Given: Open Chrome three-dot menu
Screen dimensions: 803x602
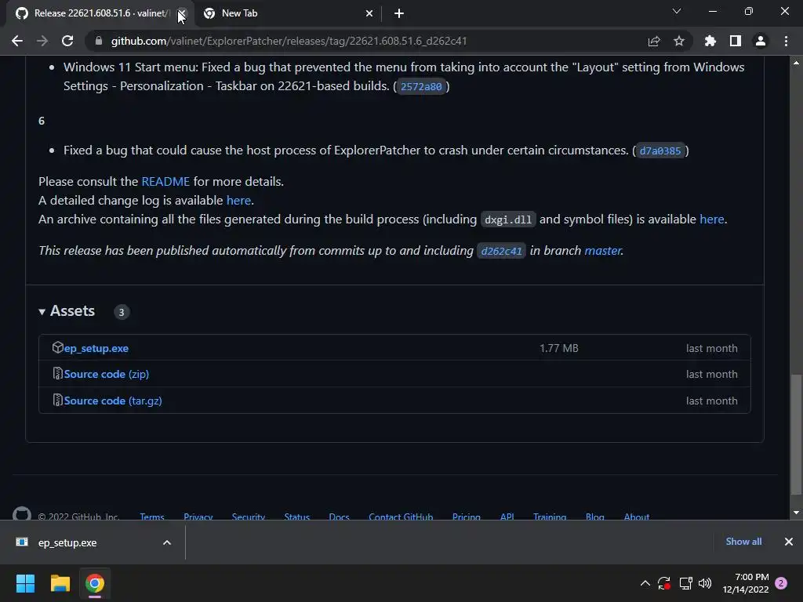Looking at the screenshot, I should pyautogui.click(x=786, y=41).
